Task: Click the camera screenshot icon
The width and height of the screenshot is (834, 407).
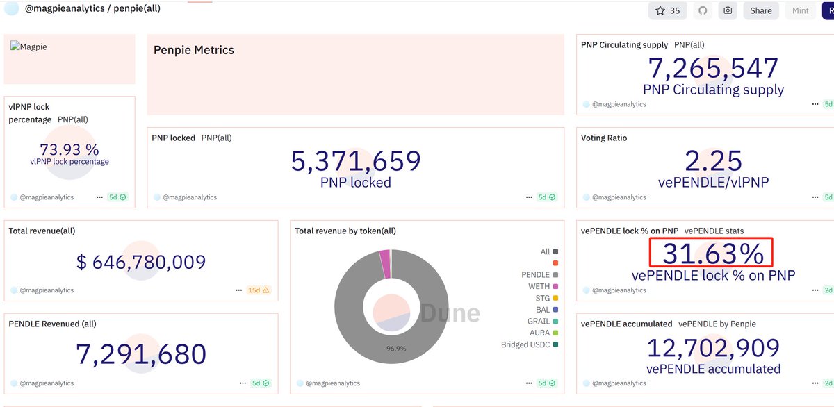Action: 728,10
